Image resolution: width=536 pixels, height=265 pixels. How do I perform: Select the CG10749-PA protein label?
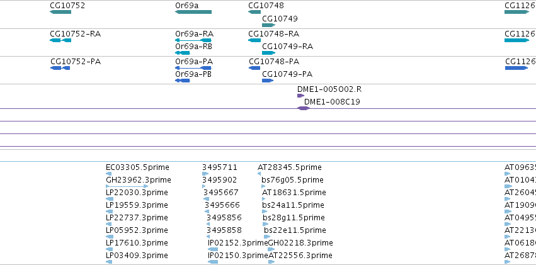click(287, 74)
